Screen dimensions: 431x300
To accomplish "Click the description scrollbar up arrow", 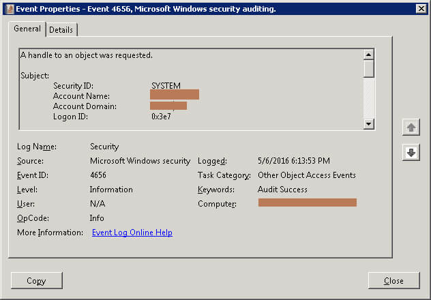I will click(368, 55).
